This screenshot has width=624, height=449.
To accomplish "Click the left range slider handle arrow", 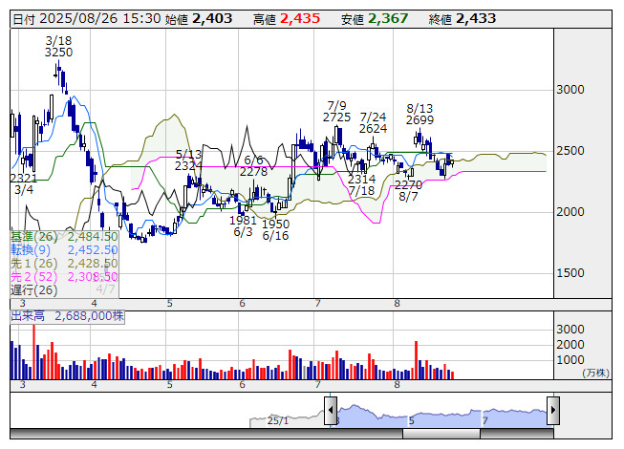I will (x=331, y=411).
